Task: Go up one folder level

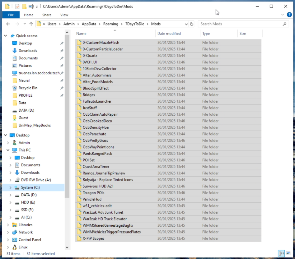Action: point(31,24)
